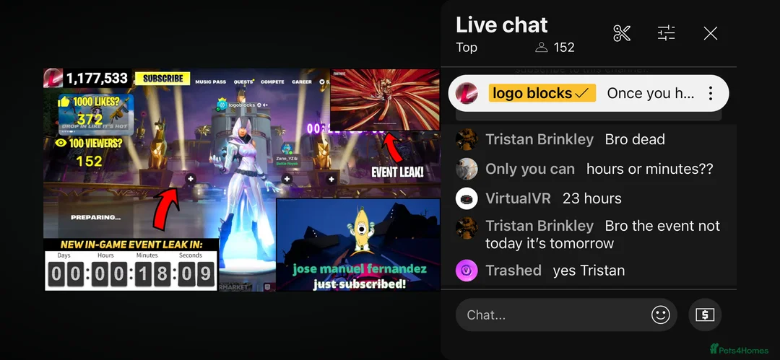Viewport: 780px width, 360px height.
Task: Open the chat filter settings sliders icon
Action: 666,33
